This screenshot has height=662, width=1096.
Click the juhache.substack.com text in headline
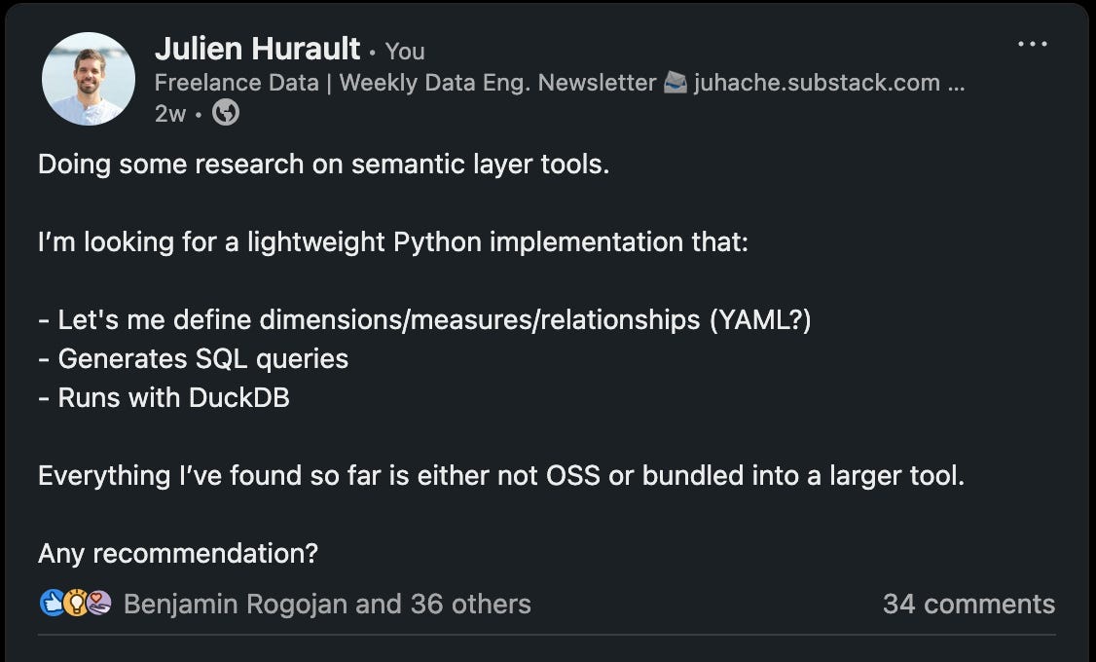coord(816,83)
